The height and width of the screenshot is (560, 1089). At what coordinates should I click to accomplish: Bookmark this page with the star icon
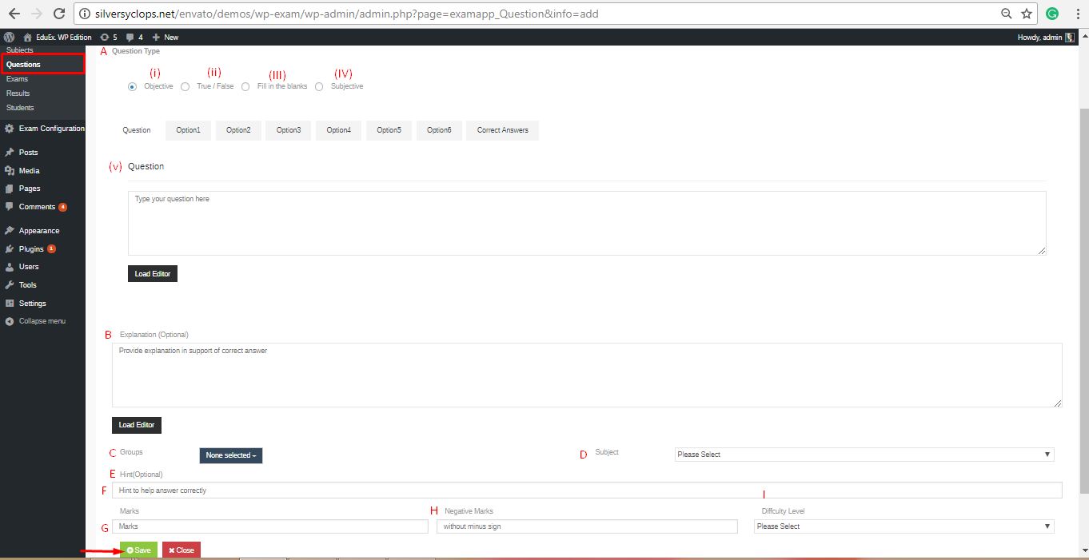click(1027, 14)
